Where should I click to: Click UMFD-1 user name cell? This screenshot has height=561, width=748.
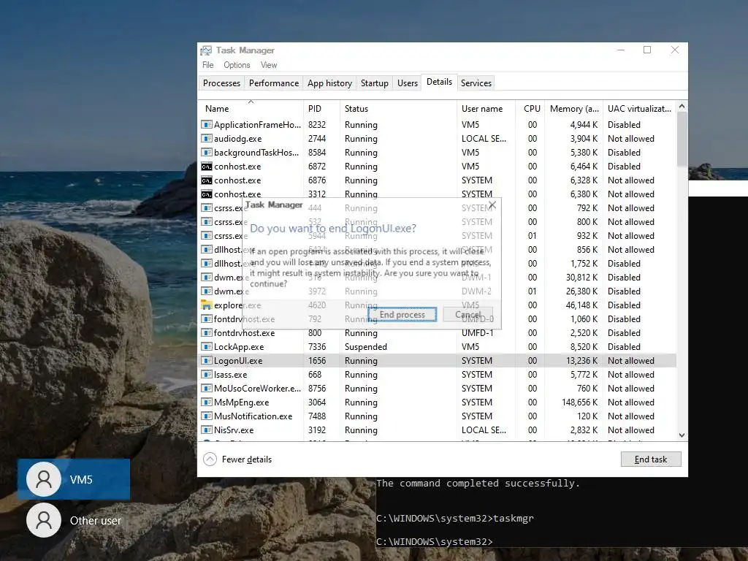(477, 333)
